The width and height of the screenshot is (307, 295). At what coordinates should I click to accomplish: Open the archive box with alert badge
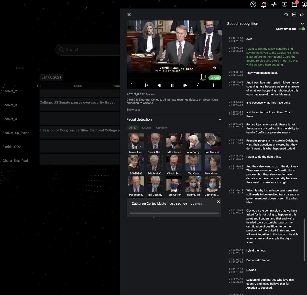point(294,4)
